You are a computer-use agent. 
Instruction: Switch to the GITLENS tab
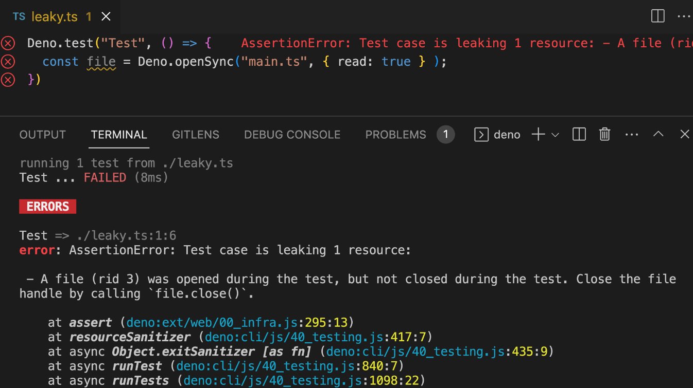click(x=196, y=134)
